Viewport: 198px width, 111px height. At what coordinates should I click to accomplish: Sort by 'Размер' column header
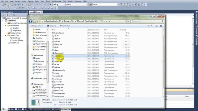click(123, 30)
